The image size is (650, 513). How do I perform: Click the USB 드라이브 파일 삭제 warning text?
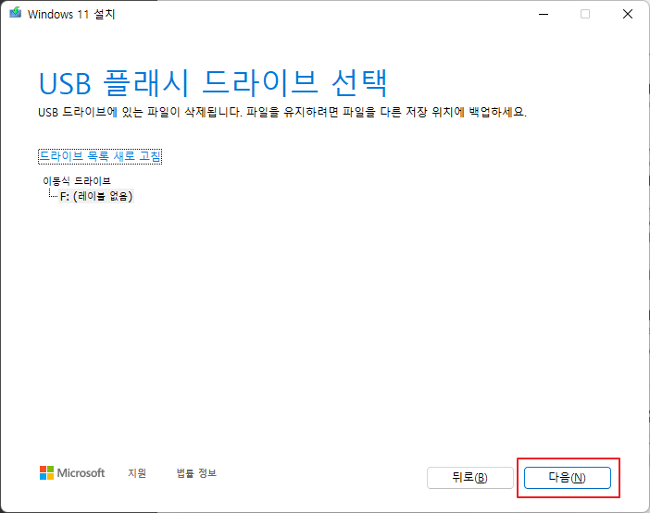click(x=282, y=112)
